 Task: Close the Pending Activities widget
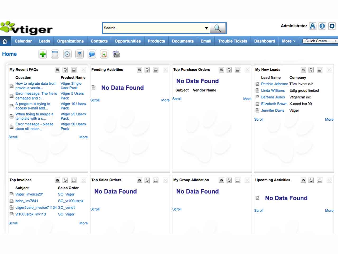point(165,70)
